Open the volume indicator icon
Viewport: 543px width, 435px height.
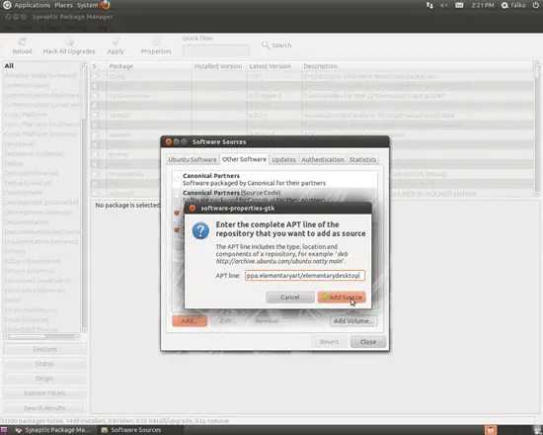(x=444, y=5)
